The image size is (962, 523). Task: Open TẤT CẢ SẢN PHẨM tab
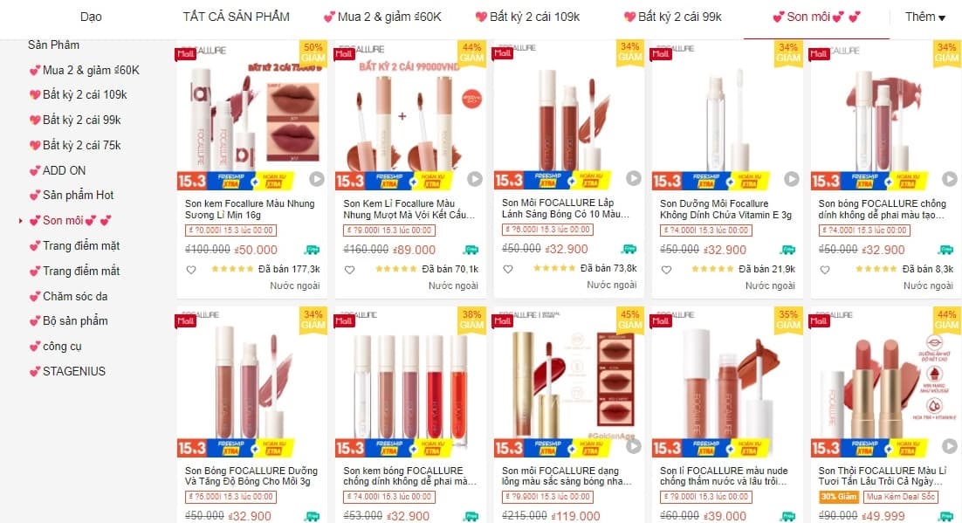(x=237, y=17)
